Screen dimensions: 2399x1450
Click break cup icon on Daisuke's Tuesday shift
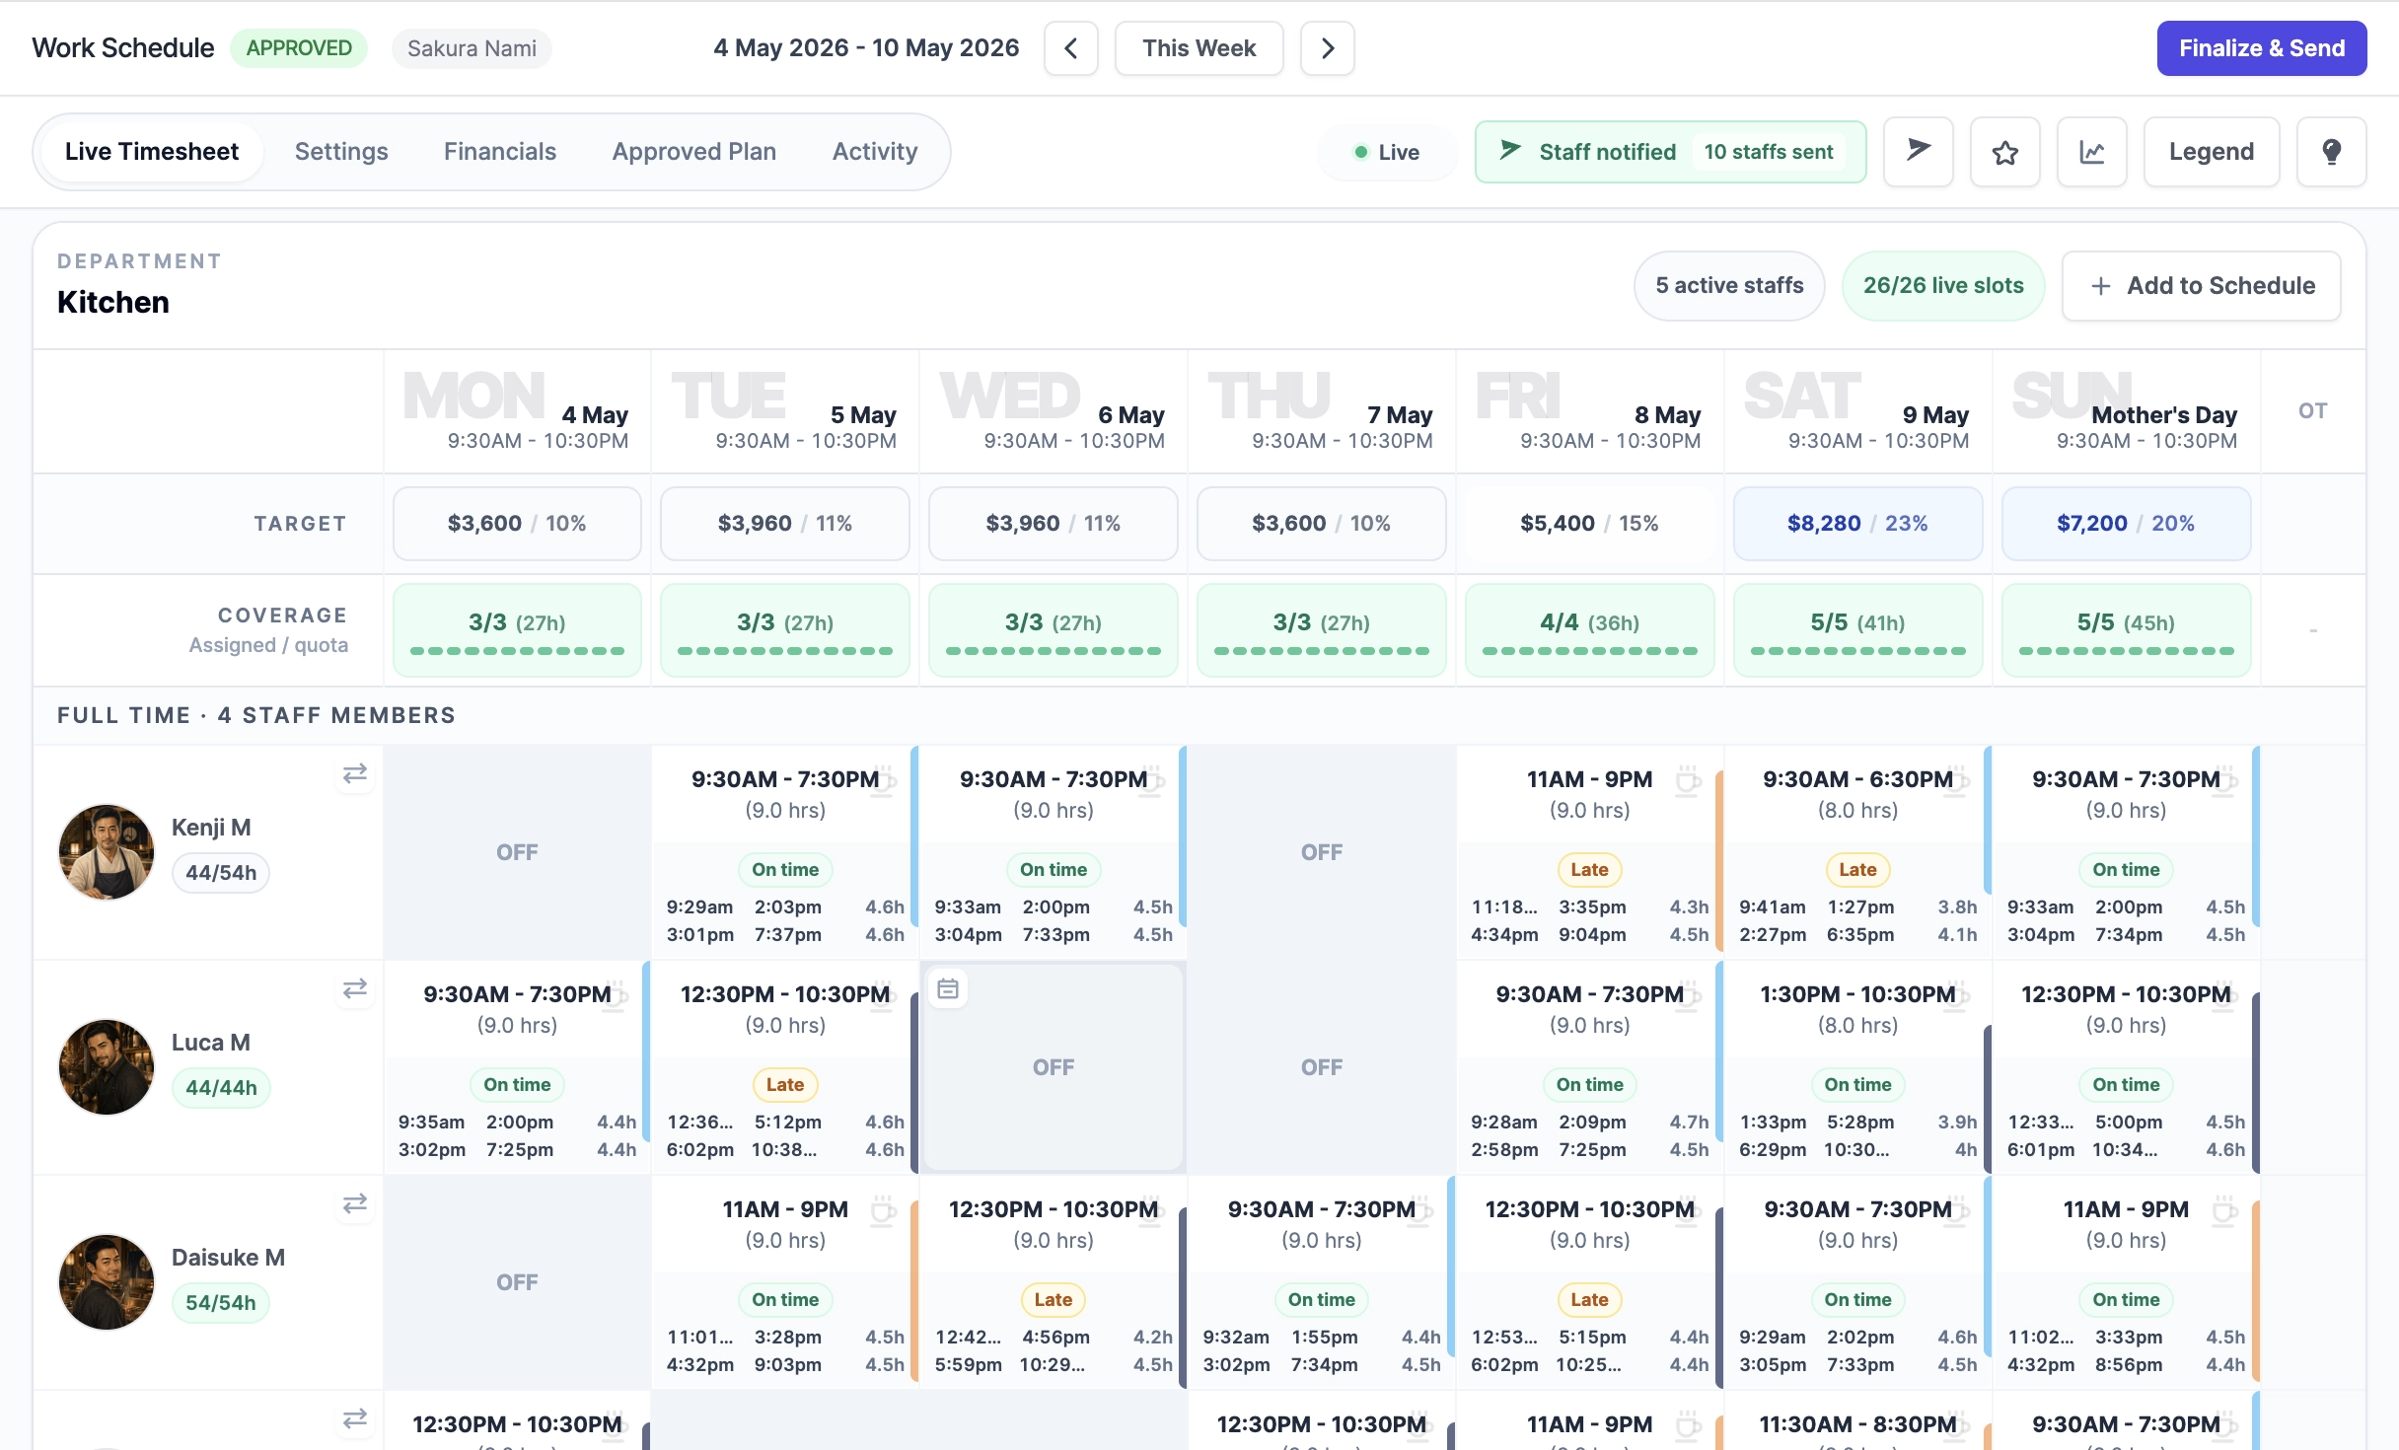pos(883,1210)
